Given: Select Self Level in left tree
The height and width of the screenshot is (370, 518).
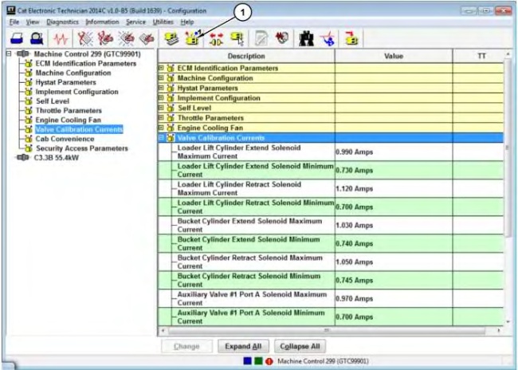Looking at the screenshot, I should 53,101.
